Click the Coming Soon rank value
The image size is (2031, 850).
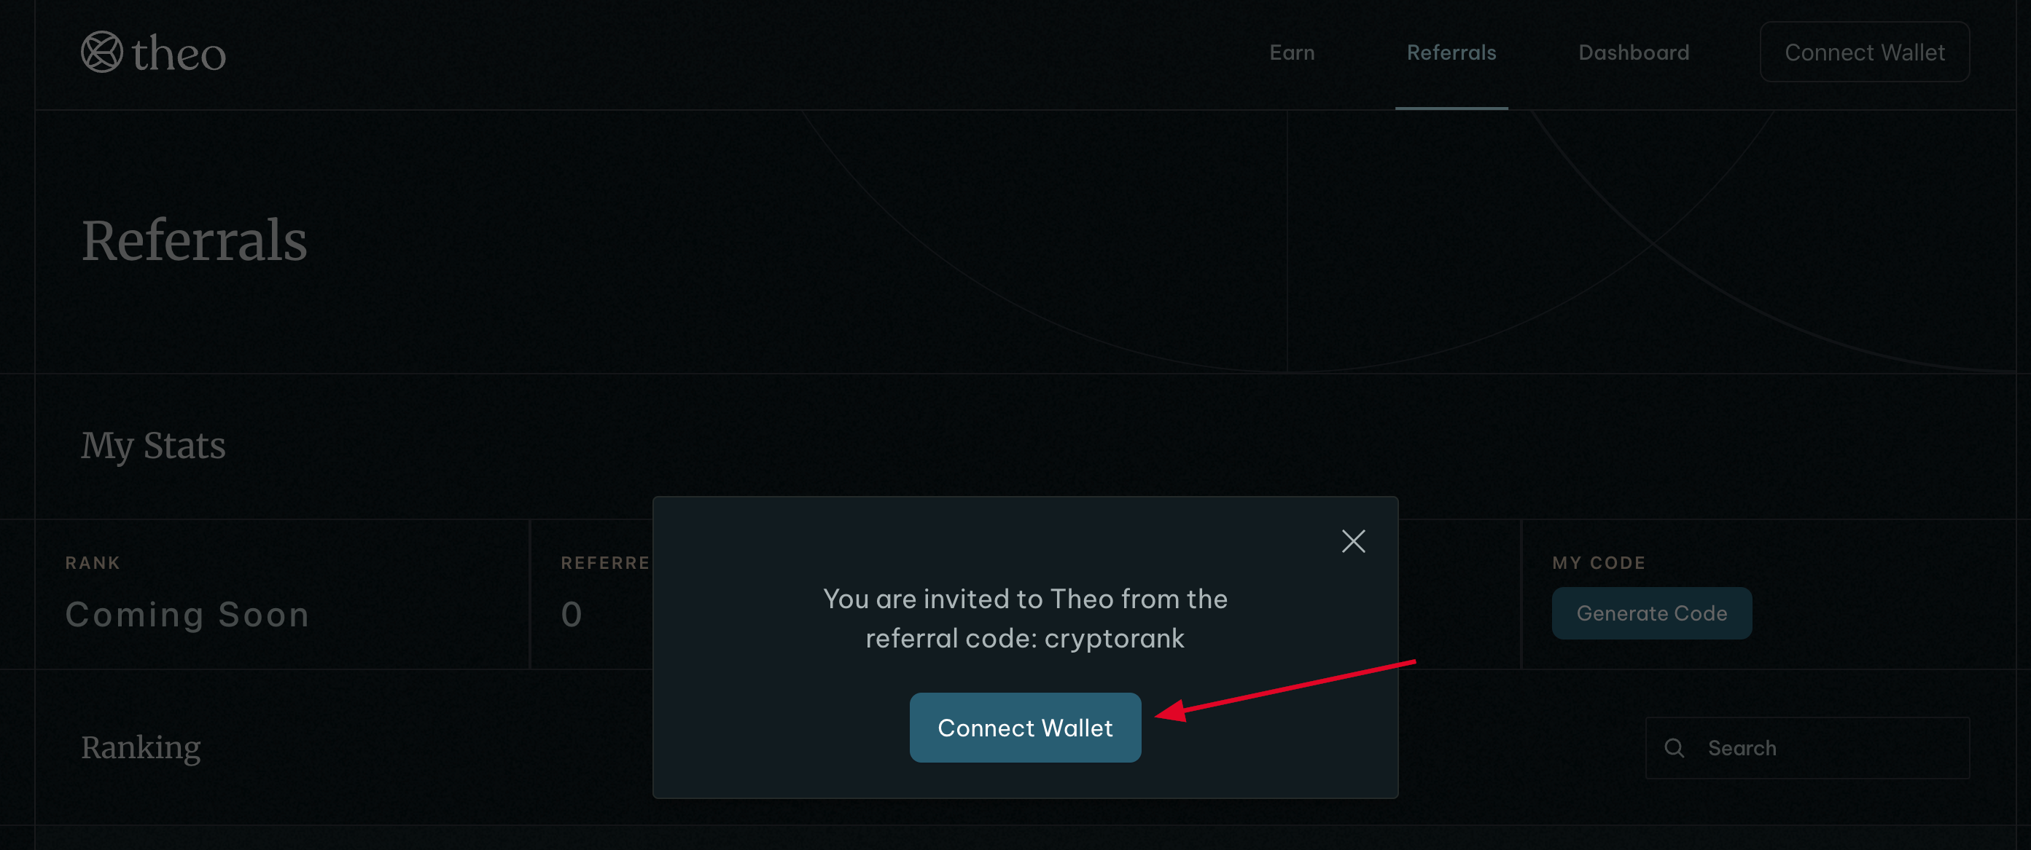187,615
